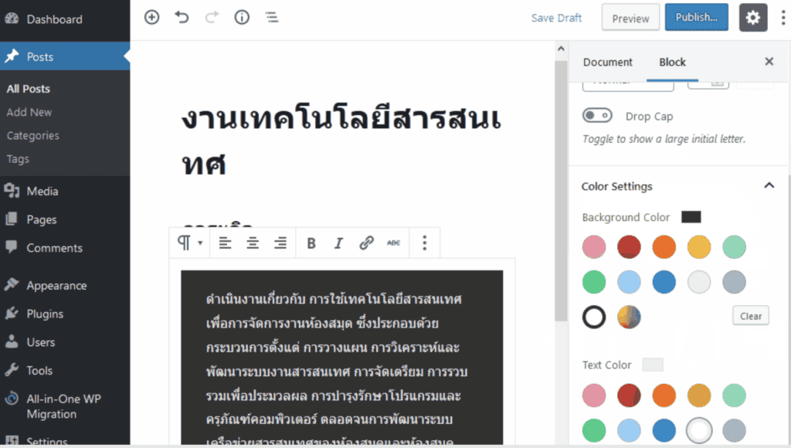791x448 pixels.
Task: Select right text alignment
Action: point(280,243)
